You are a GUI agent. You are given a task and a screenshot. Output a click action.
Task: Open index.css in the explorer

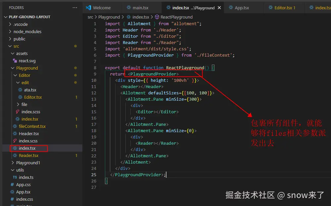[x=24, y=199]
